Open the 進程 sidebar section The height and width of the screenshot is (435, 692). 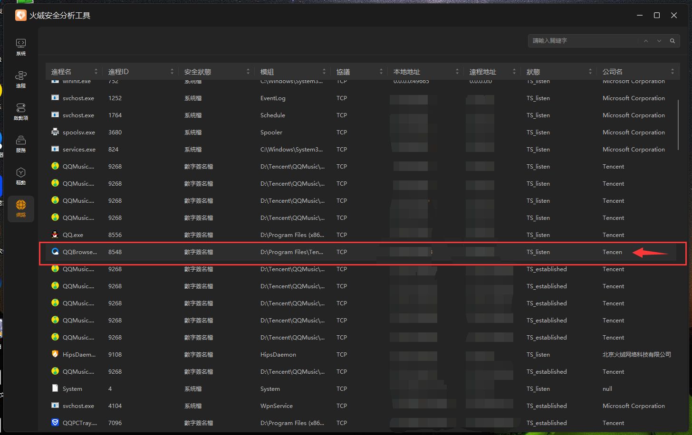pyautogui.click(x=21, y=79)
